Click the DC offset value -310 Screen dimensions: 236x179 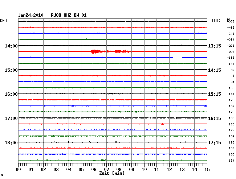231,39
